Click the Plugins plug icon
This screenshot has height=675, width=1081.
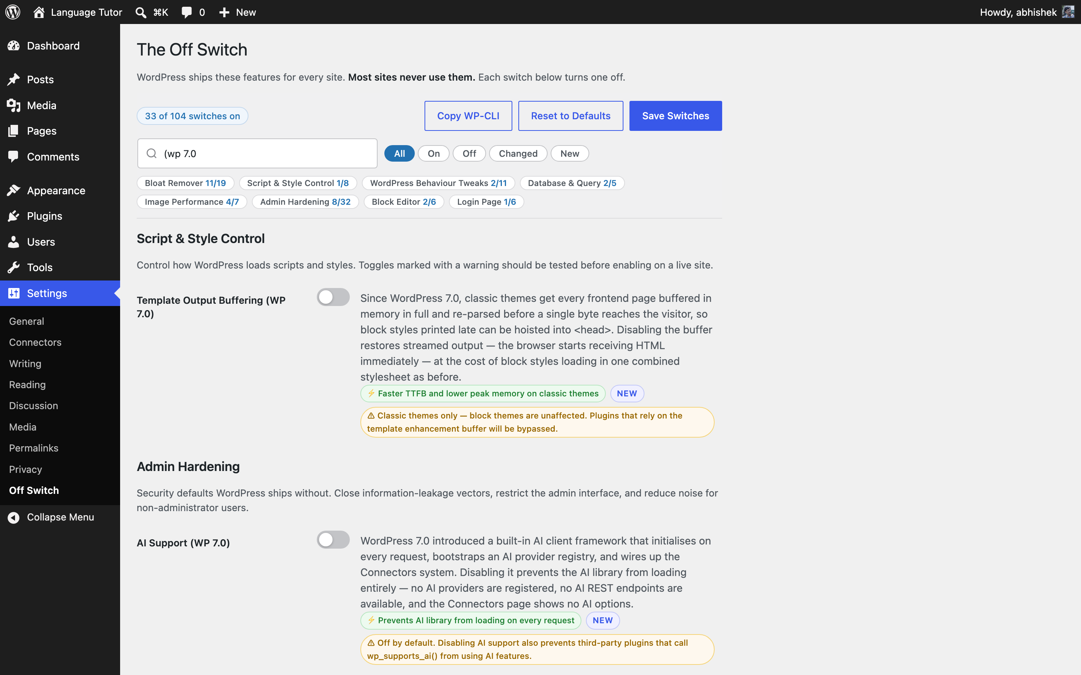[x=14, y=216]
